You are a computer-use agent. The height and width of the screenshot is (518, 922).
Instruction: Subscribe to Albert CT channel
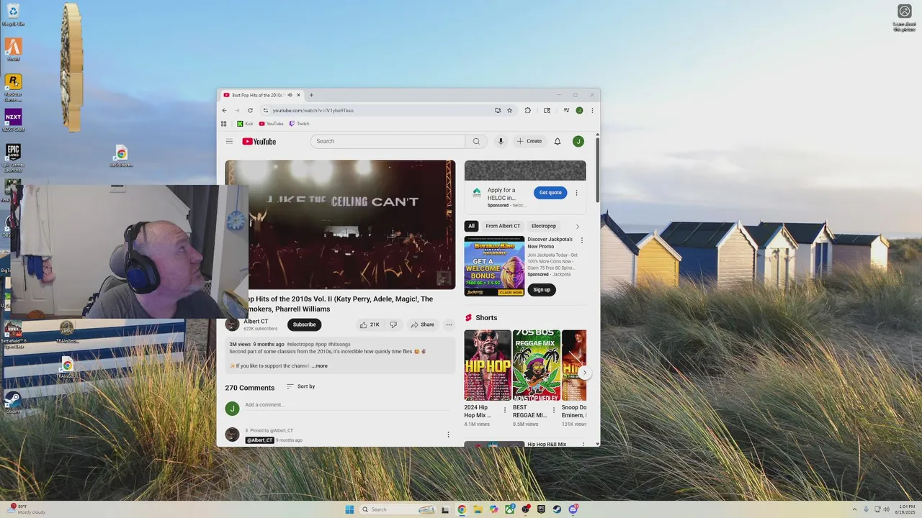click(304, 324)
